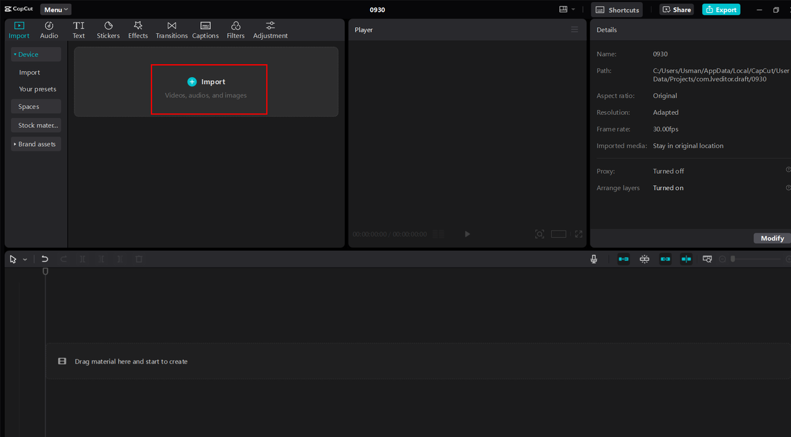
Task: Open the pointer tool mode dropdown
Action: [x=25, y=260]
